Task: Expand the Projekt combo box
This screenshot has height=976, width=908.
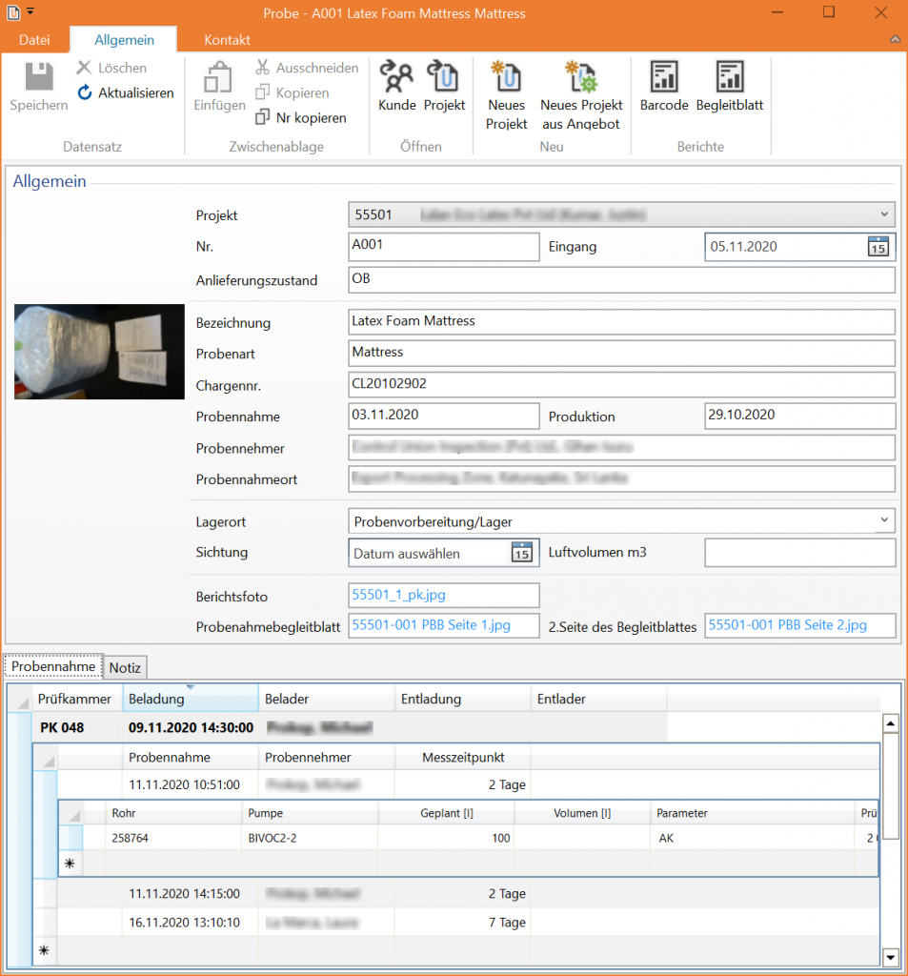Action: (x=884, y=215)
